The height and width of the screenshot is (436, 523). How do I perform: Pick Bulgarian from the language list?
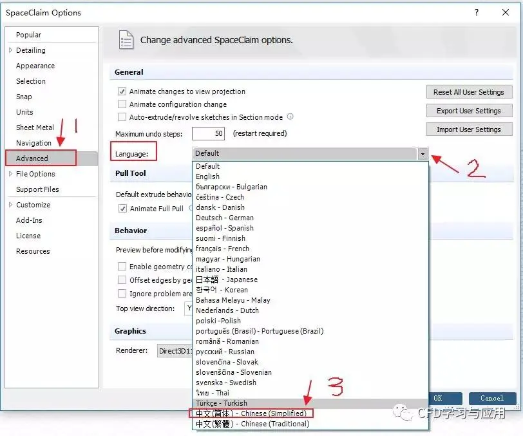click(310, 187)
